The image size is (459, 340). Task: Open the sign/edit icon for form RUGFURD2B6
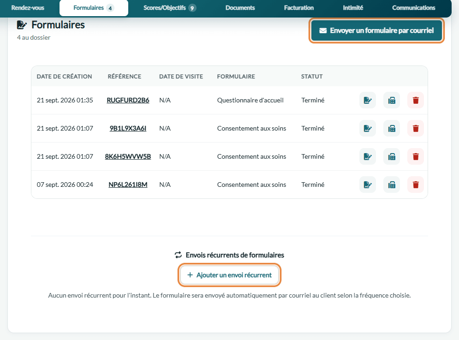368,101
